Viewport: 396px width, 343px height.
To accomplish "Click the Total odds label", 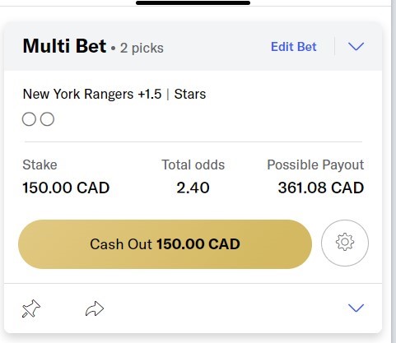I will [x=193, y=165].
